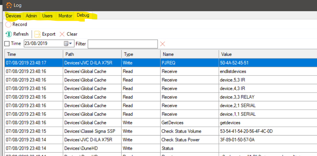
Task: Click the home icon in title bar
Action: (9, 5)
